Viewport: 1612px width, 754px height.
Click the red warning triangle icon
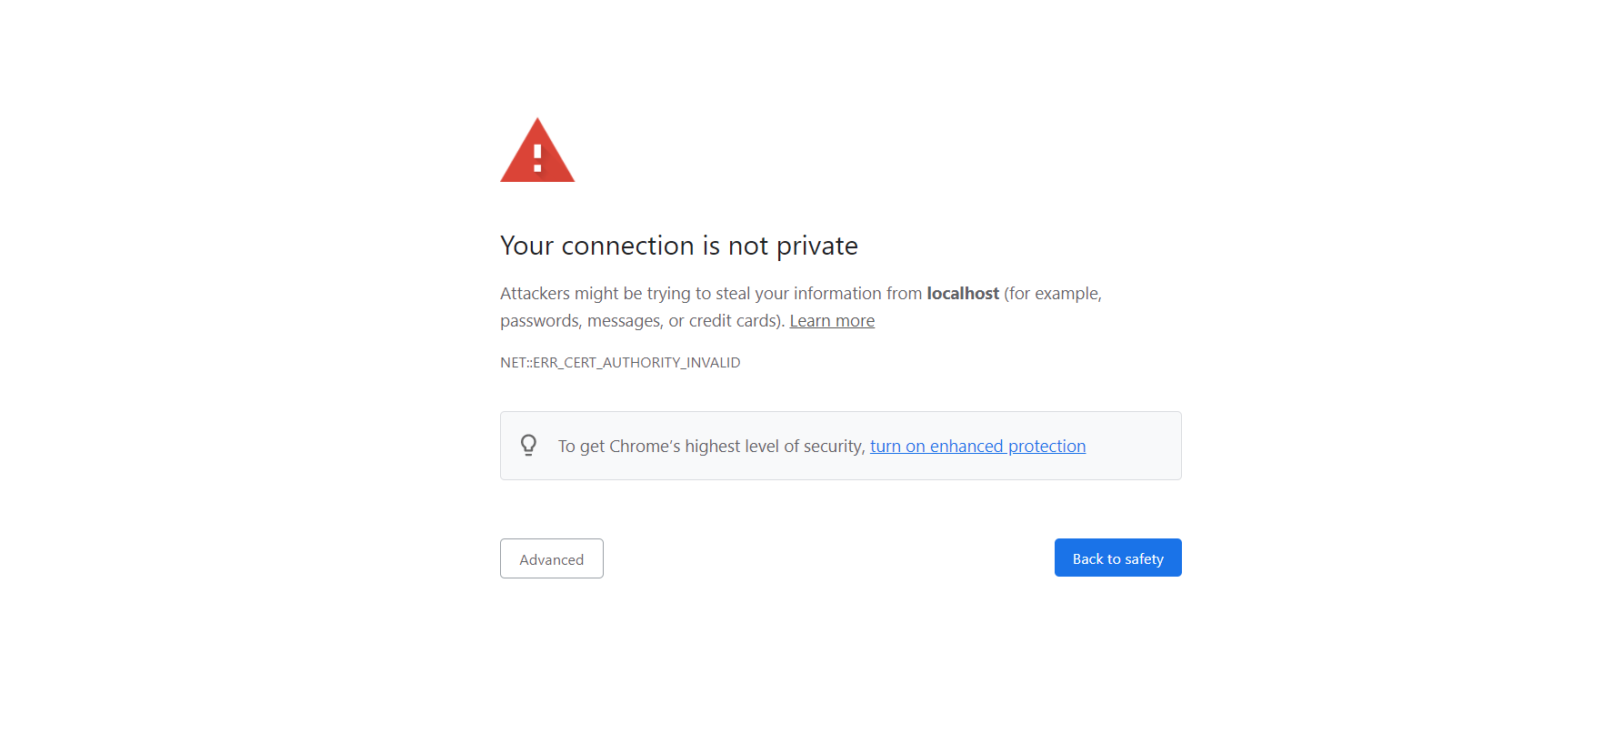(537, 153)
